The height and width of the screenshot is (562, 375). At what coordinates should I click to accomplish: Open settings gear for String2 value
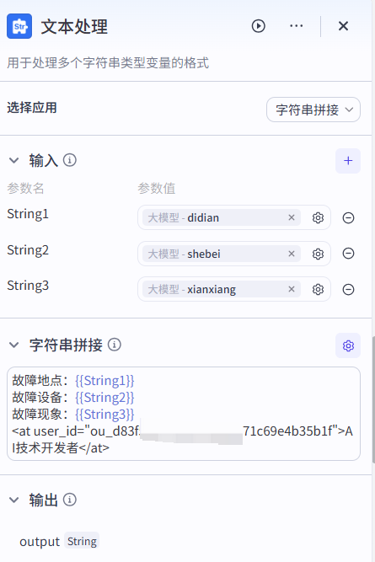coord(318,254)
